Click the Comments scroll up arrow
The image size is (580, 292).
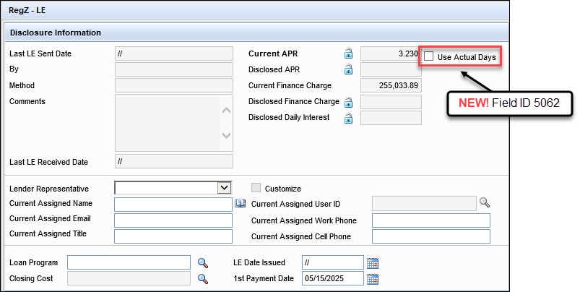pos(226,111)
